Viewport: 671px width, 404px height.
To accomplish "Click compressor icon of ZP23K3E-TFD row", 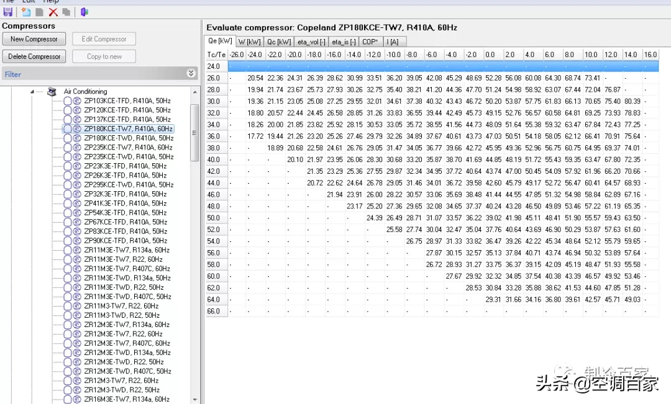I will [77, 166].
